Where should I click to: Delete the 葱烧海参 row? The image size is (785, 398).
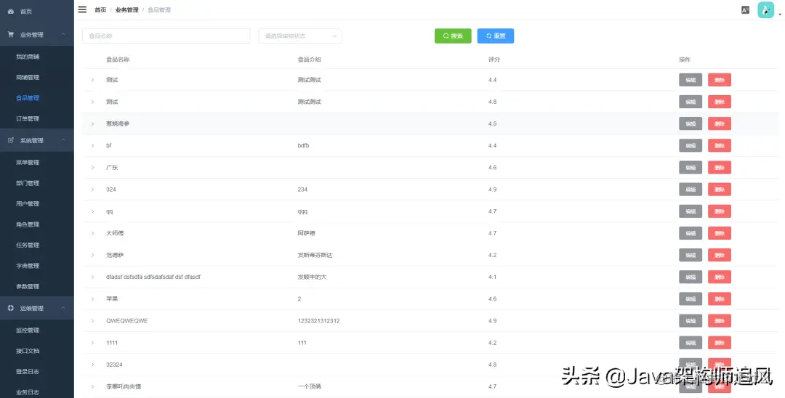[720, 123]
